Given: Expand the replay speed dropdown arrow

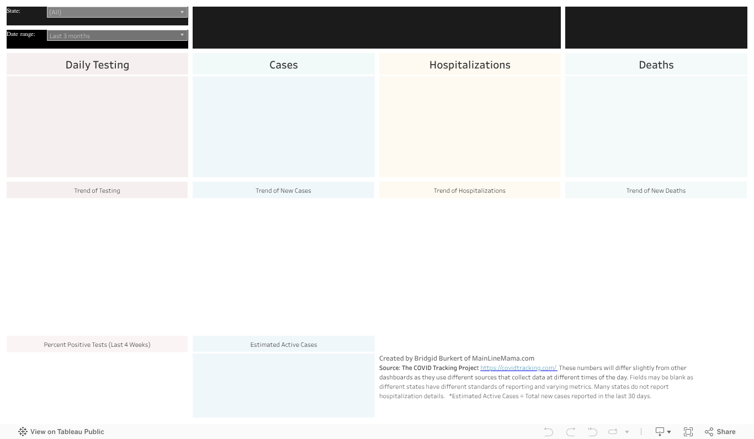Looking at the screenshot, I should (627, 432).
